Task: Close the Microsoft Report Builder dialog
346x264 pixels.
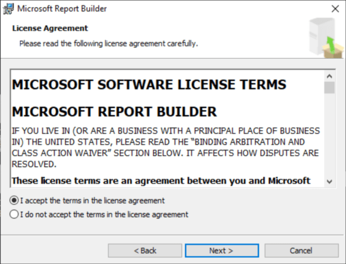Action: (x=335, y=9)
